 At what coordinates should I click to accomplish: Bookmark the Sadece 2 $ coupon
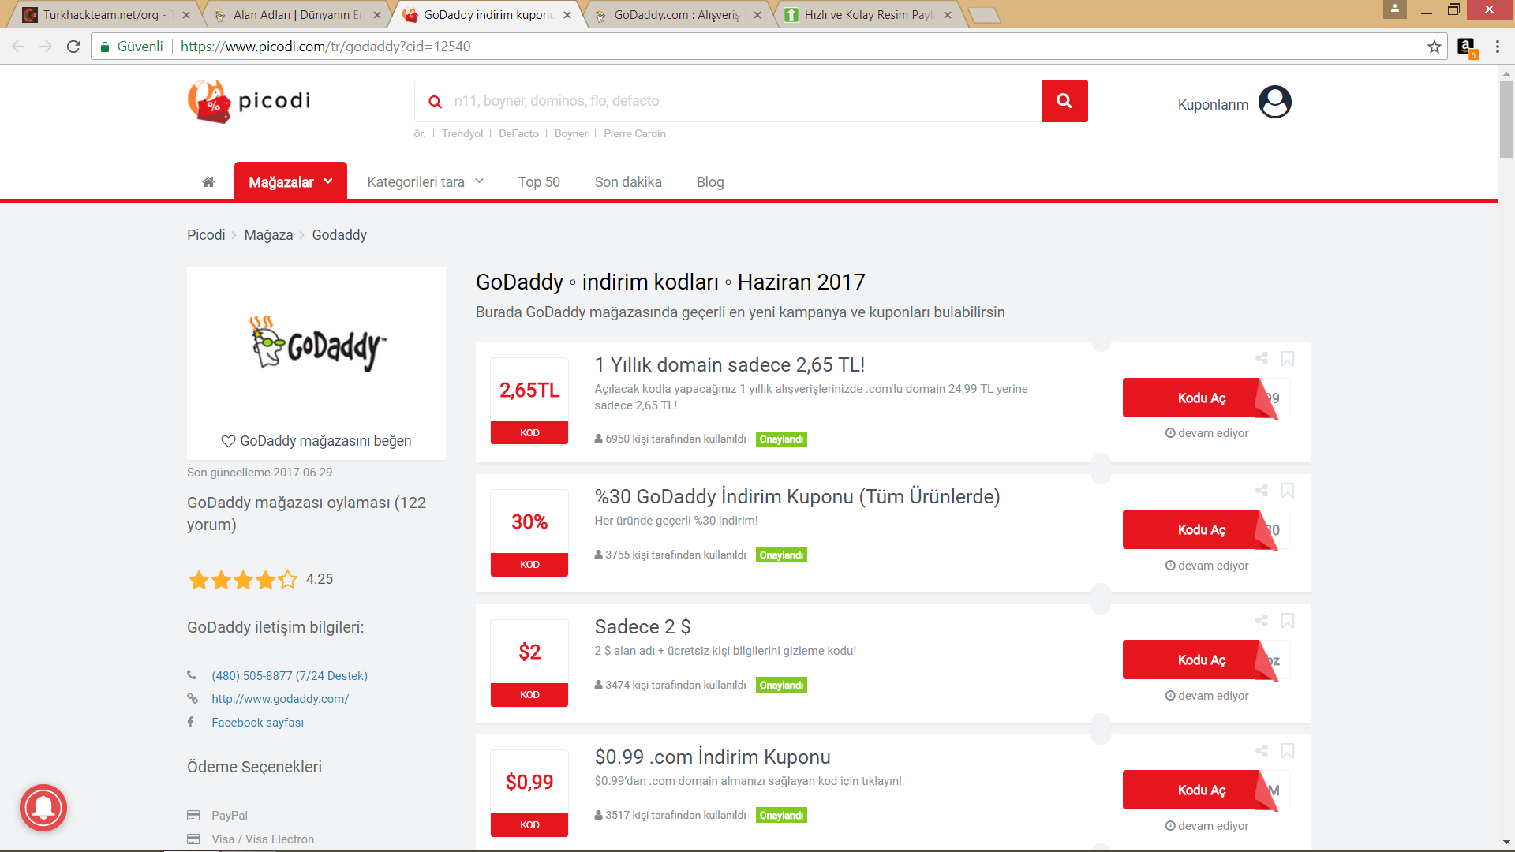point(1287,621)
